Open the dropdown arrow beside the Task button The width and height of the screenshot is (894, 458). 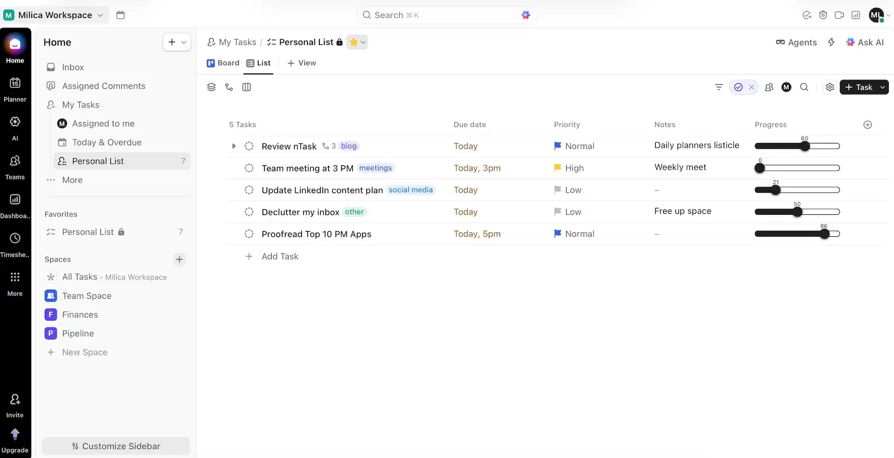tap(883, 87)
